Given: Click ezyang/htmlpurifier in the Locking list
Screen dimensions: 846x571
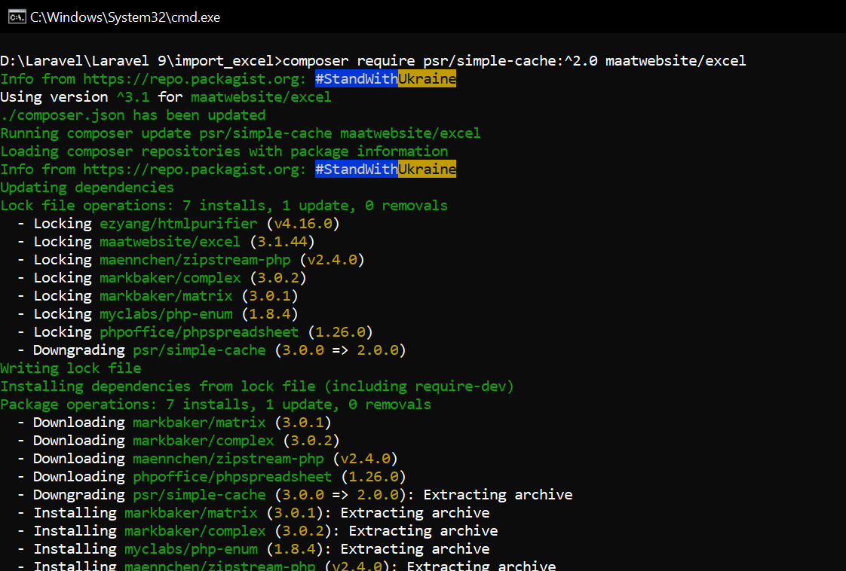Looking at the screenshot, I should [178, 224].
